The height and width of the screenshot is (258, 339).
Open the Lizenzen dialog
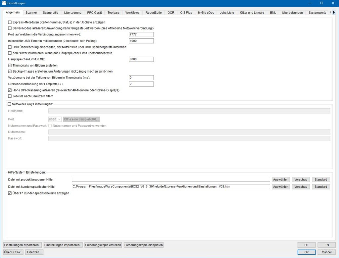coord(34,252)
